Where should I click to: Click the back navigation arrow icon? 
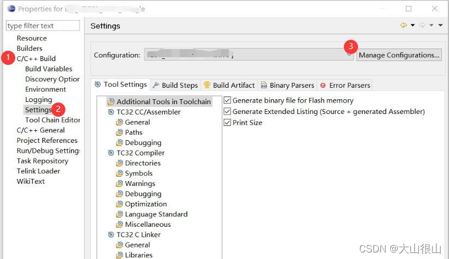(404, 25)
